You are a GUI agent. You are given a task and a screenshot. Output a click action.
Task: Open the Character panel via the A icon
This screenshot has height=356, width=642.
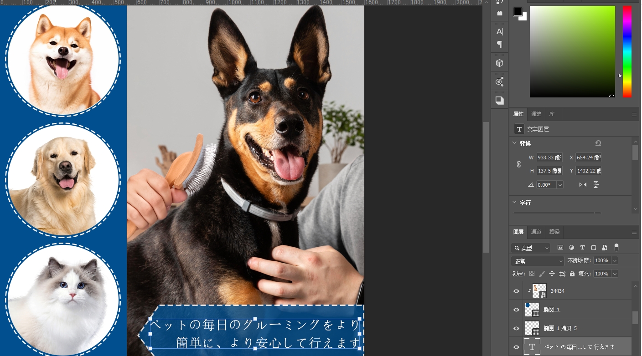tap(499, 31)
